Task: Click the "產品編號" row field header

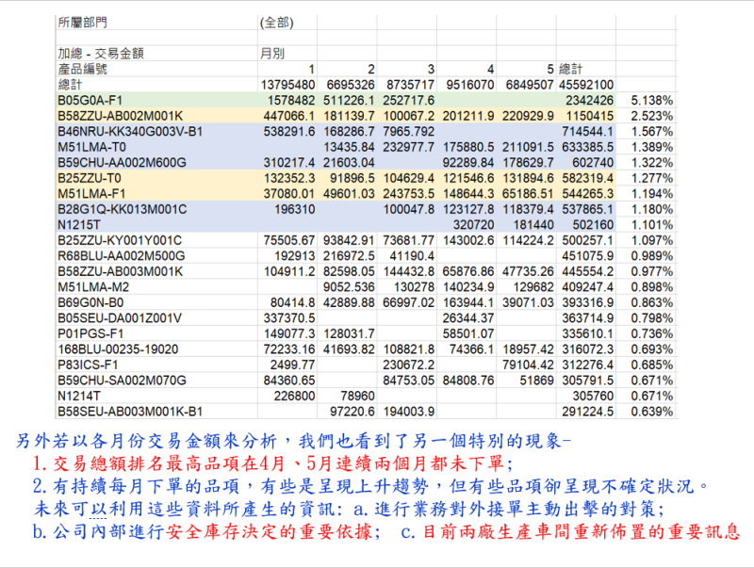Action: (82, 69)
